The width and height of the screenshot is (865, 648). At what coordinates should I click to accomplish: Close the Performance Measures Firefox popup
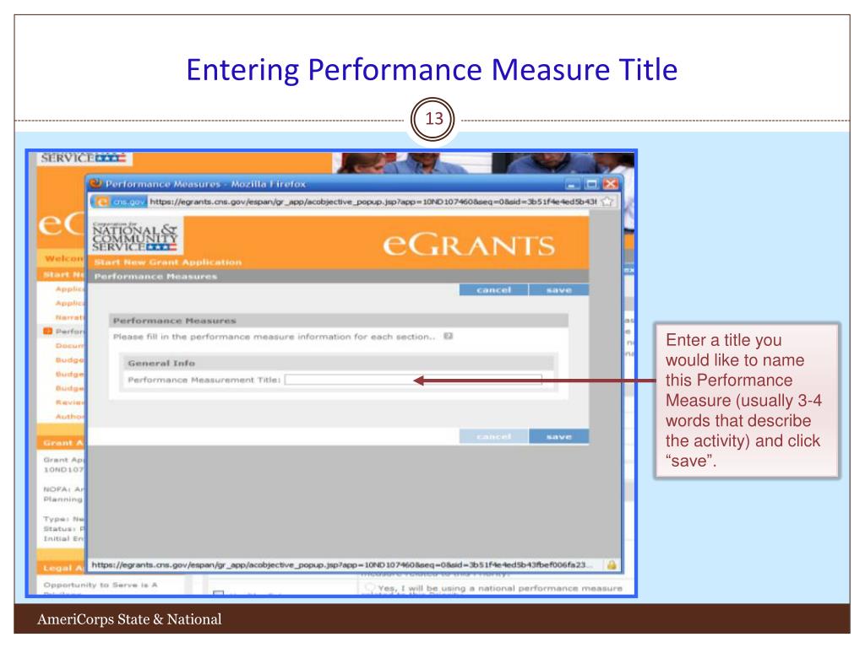[610, 183]
